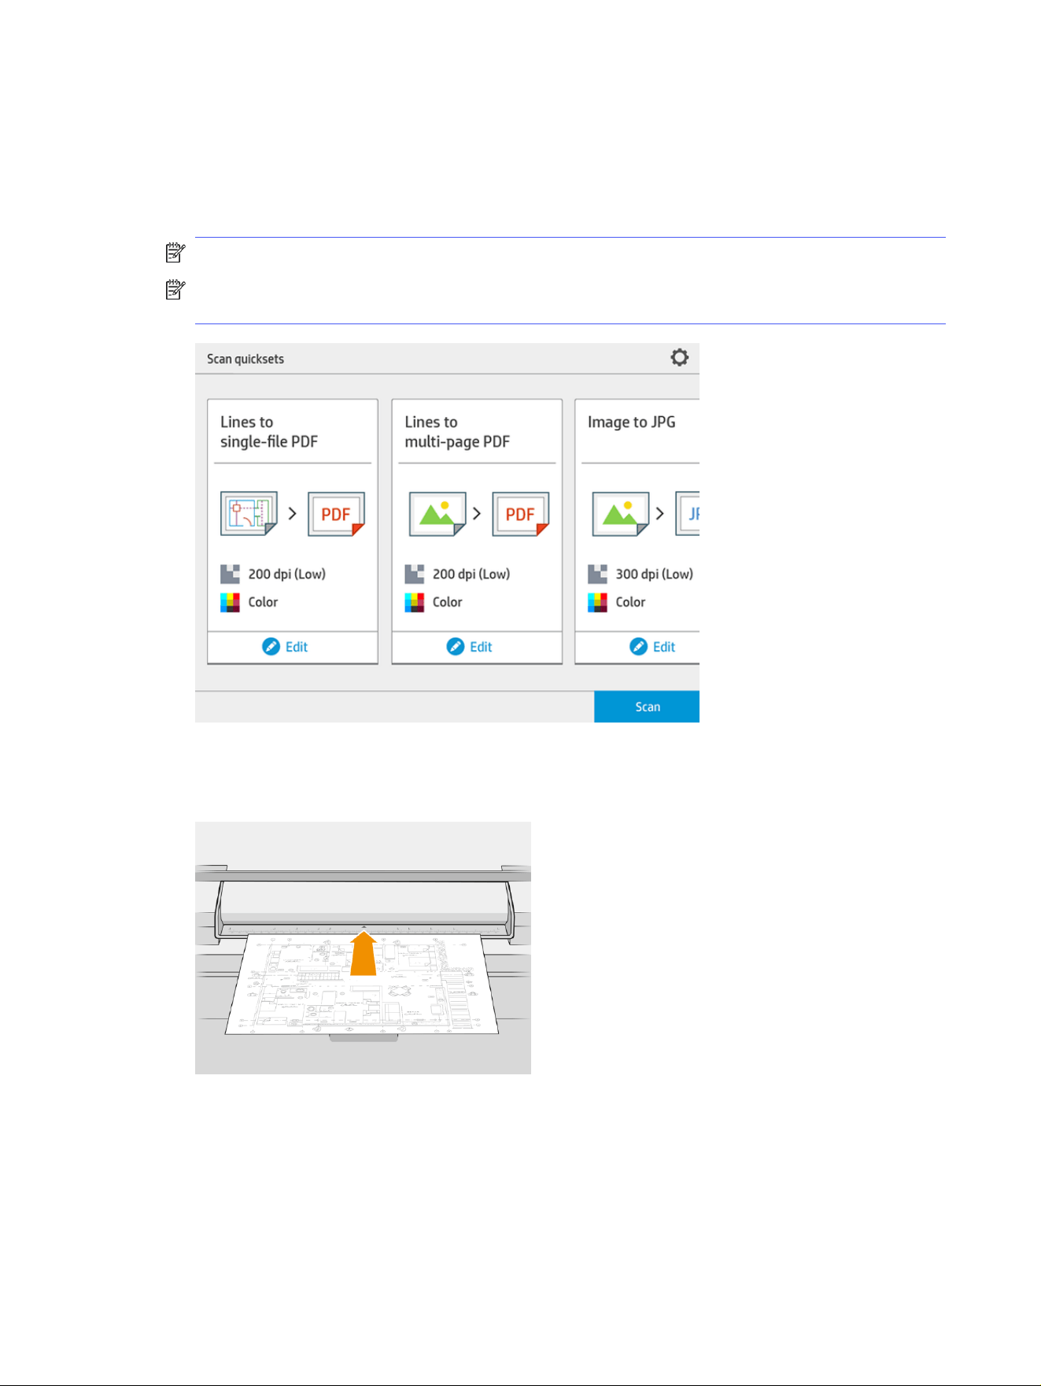Screen dimensions: 1041x1386
Task: Click resolution icon beside 300 dpi (Low)
Action: click(597, 574)
